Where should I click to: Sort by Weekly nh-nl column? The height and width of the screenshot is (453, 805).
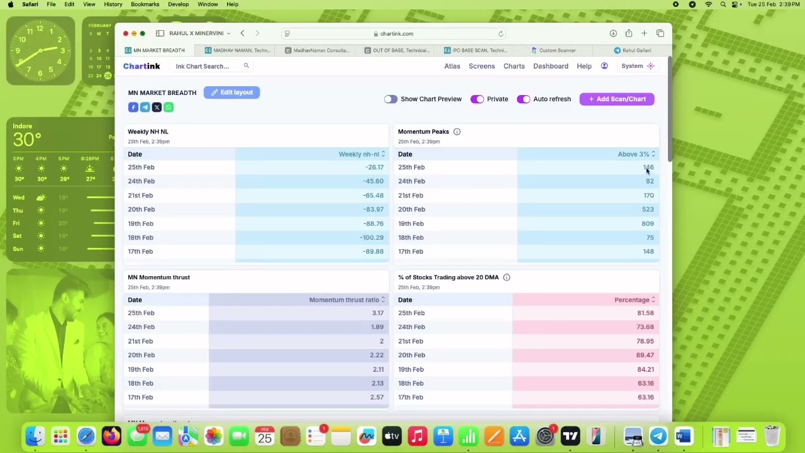[x=362, y=154]
